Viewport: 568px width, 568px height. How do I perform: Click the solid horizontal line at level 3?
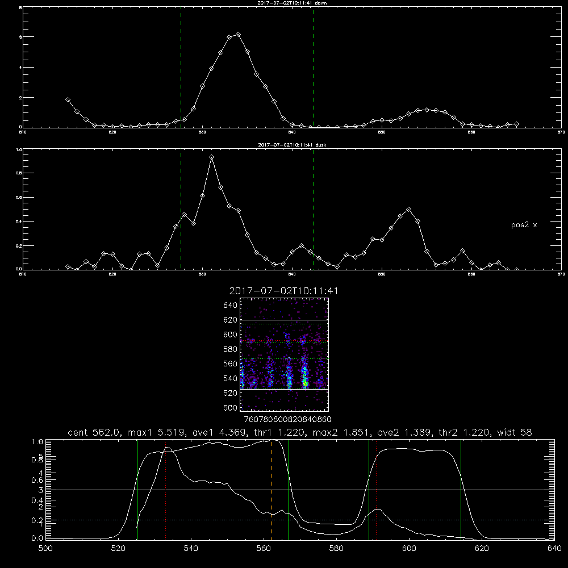point(300,490)
